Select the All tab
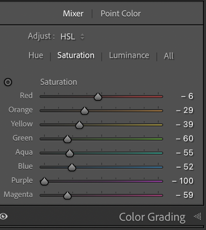 [169, 56]
